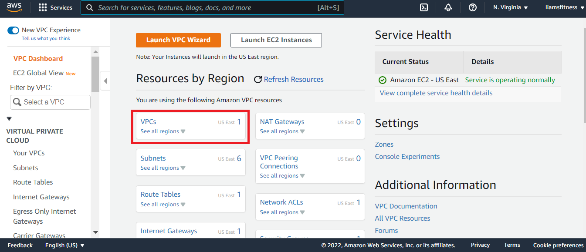Open the N. Virginia region dropdown
The width and height of the screenshot is (586, 252).
pyautogui.click(x=510, y=7)
